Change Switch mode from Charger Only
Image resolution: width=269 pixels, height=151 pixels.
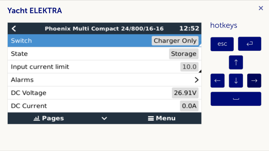175,41
